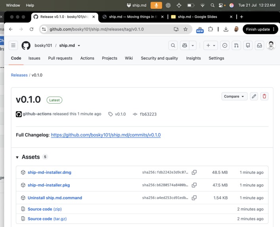Viewport: 280px width, 227px height.
Task: Open the Chrome profile avatar
Action: click(x=236, y=29)
